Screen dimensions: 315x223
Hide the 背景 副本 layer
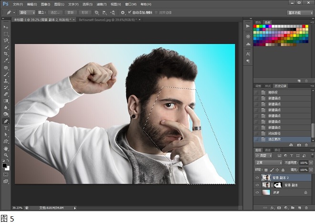[257, 185]
